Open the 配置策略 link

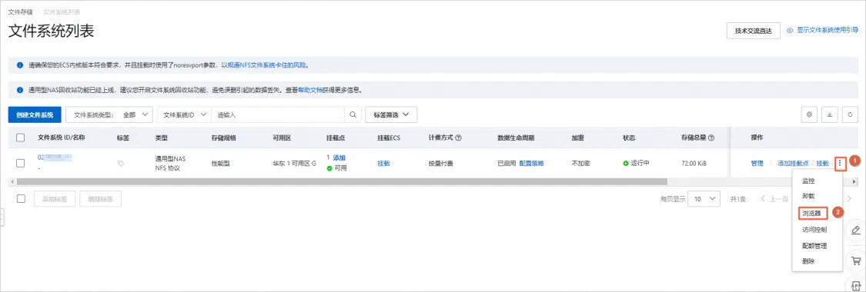[531, 163]
